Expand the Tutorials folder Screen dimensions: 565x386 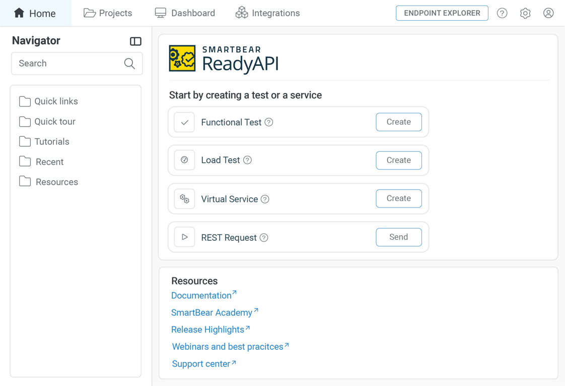tap(52, 141)
